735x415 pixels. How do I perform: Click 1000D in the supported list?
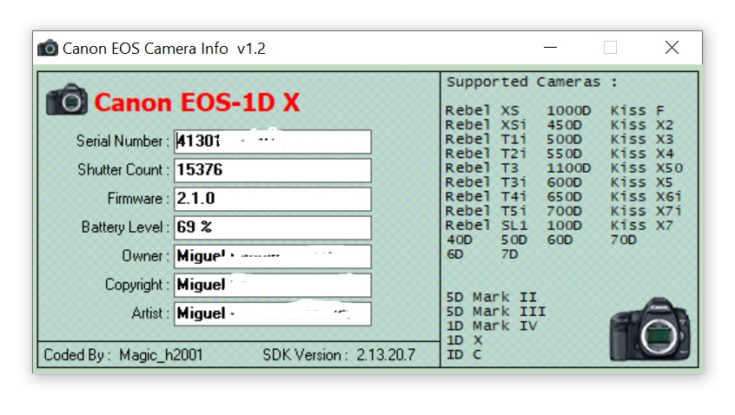coord(568,110)
